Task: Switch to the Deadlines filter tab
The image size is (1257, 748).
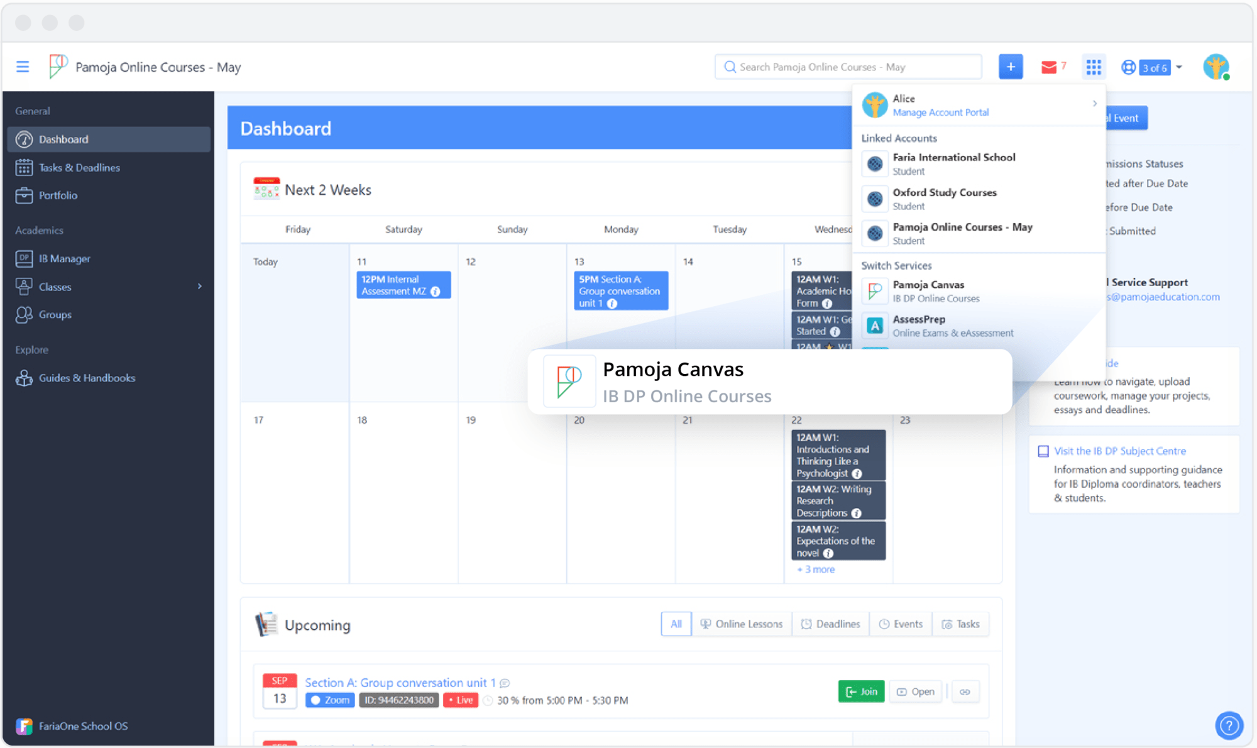Action: click(830, 624)
